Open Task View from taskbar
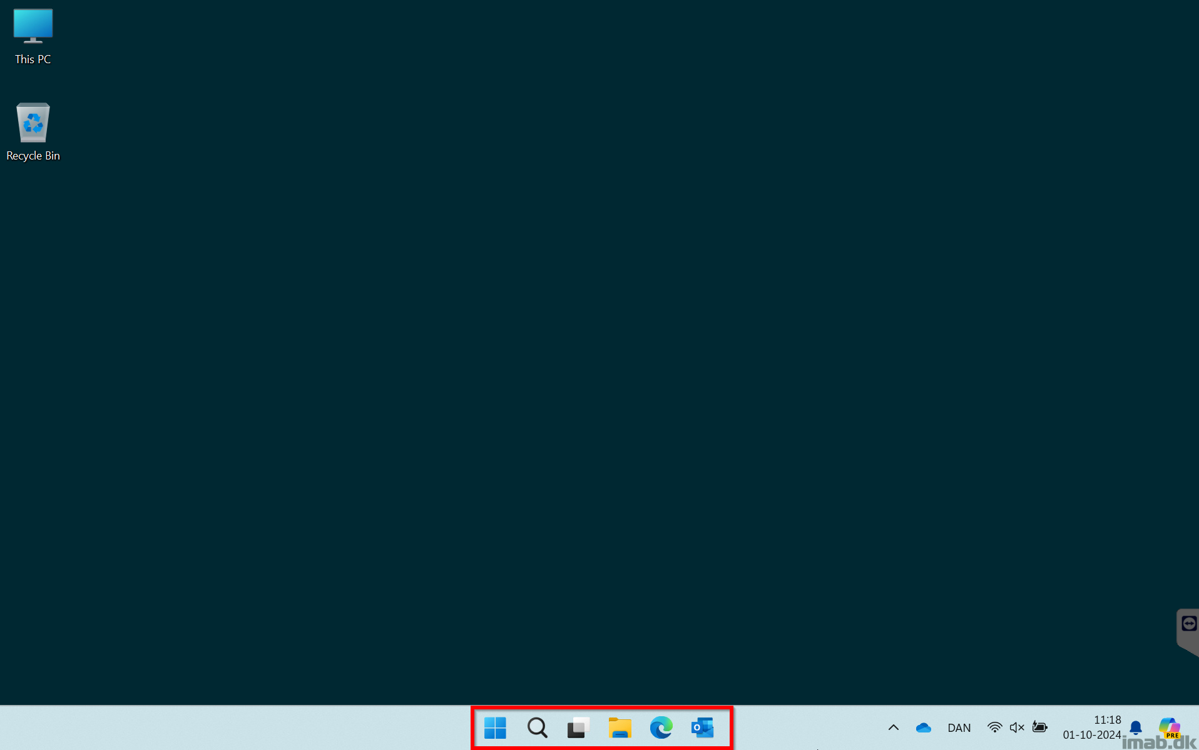1199x750 pixels. pos(578,727)
